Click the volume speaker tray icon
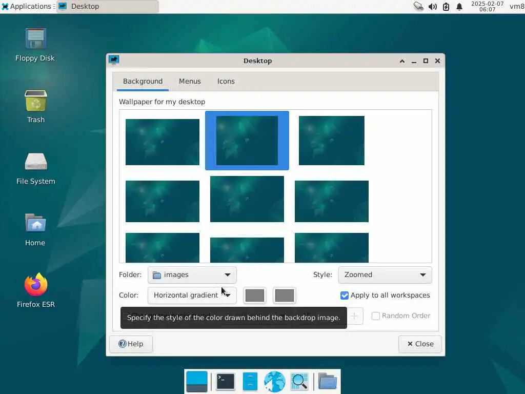The height and width of the screenshot is (394, 525). [x=433, y=7]
